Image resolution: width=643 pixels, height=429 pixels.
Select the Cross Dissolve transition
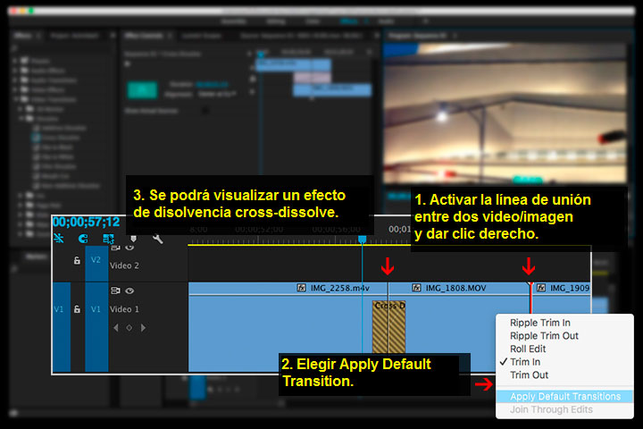(x=388, y=326)
